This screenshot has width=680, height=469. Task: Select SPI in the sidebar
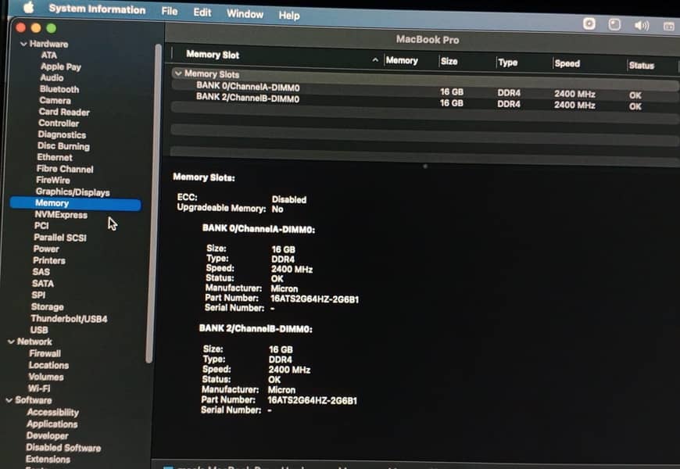[38, 295]
